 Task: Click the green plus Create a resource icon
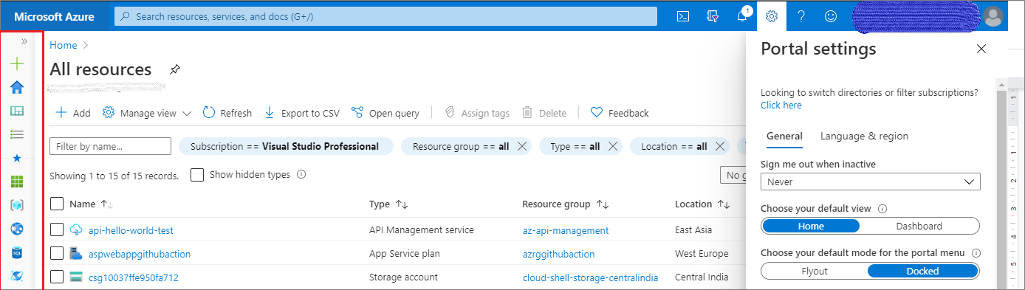coord(17,64)
